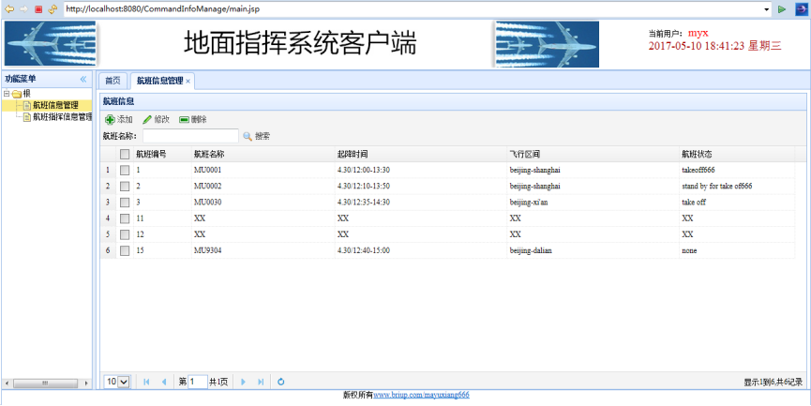811x406 pixels.
Task: Click the current user name myx
Action: pyautogui.click(x=698, y=33)
